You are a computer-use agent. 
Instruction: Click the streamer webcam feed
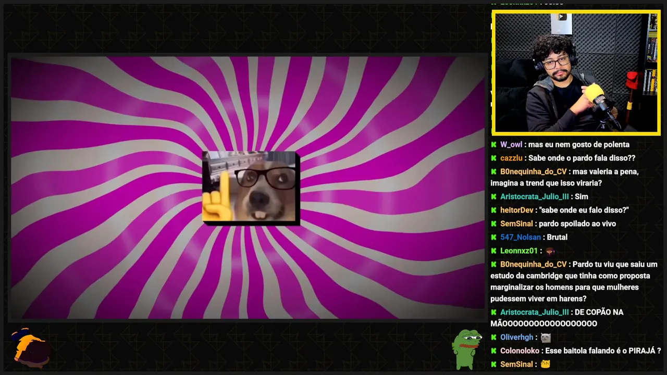576,72
